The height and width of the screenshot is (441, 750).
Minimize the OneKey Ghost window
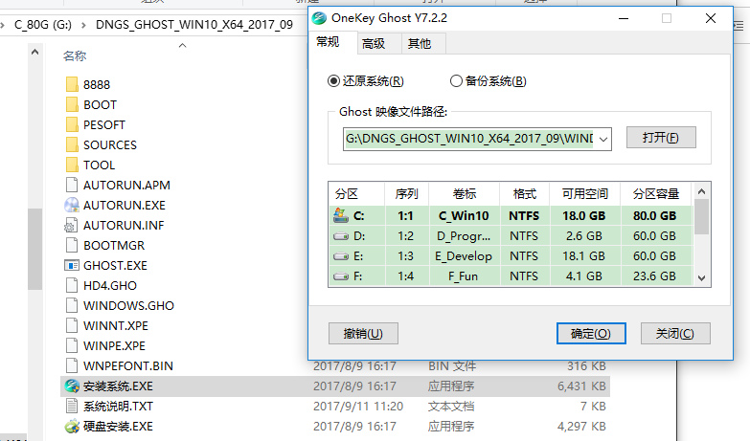(624, 18)
